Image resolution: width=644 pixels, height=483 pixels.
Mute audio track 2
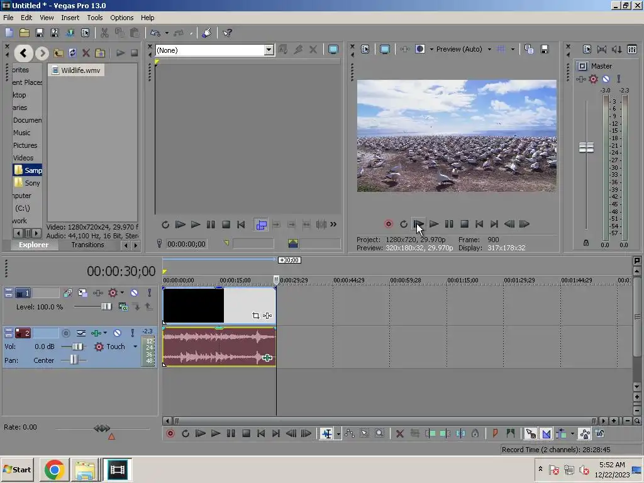[x=118, y=333]
